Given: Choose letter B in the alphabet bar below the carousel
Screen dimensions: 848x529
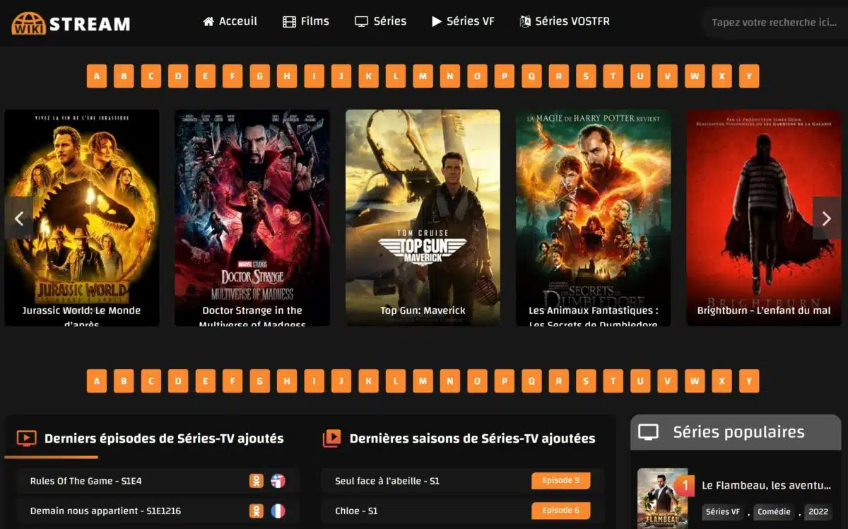Looking at the screenshot, I should (124, 381).
